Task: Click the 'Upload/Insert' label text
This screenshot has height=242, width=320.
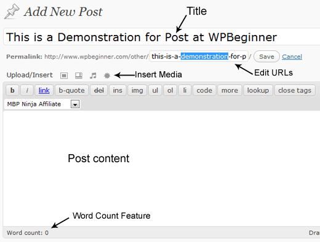Action: (x=30, y=75)
